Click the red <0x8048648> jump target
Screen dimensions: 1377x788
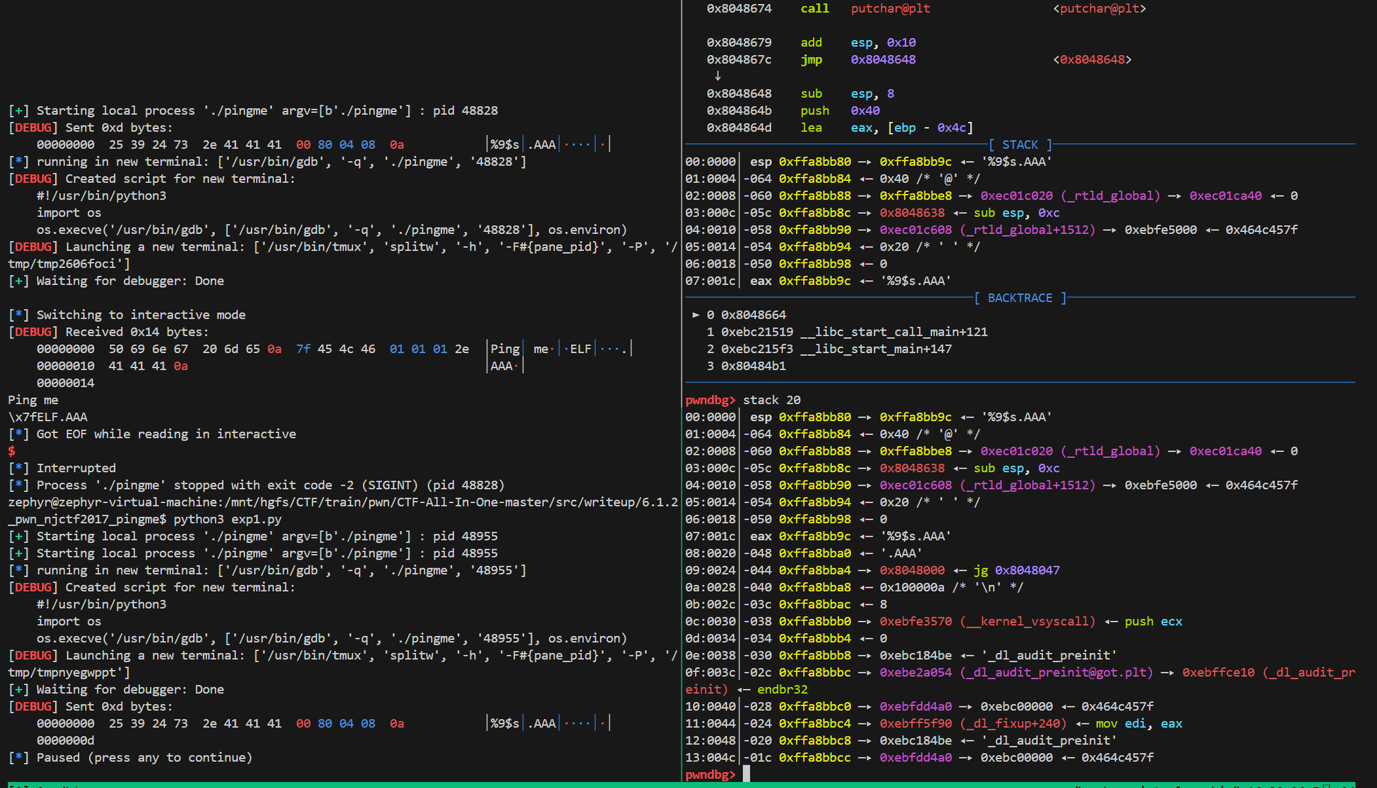(x=1092, y=60)
